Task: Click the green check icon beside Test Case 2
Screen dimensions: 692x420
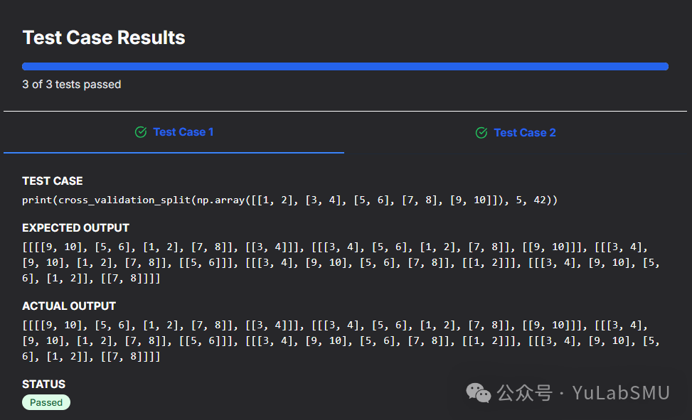Action: click(481, 133)
